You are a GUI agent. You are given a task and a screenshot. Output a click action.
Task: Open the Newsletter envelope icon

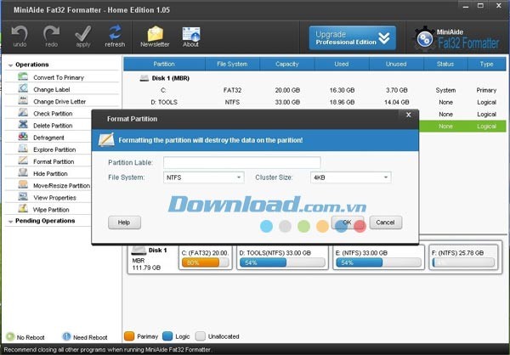click(x=155, y=34)
